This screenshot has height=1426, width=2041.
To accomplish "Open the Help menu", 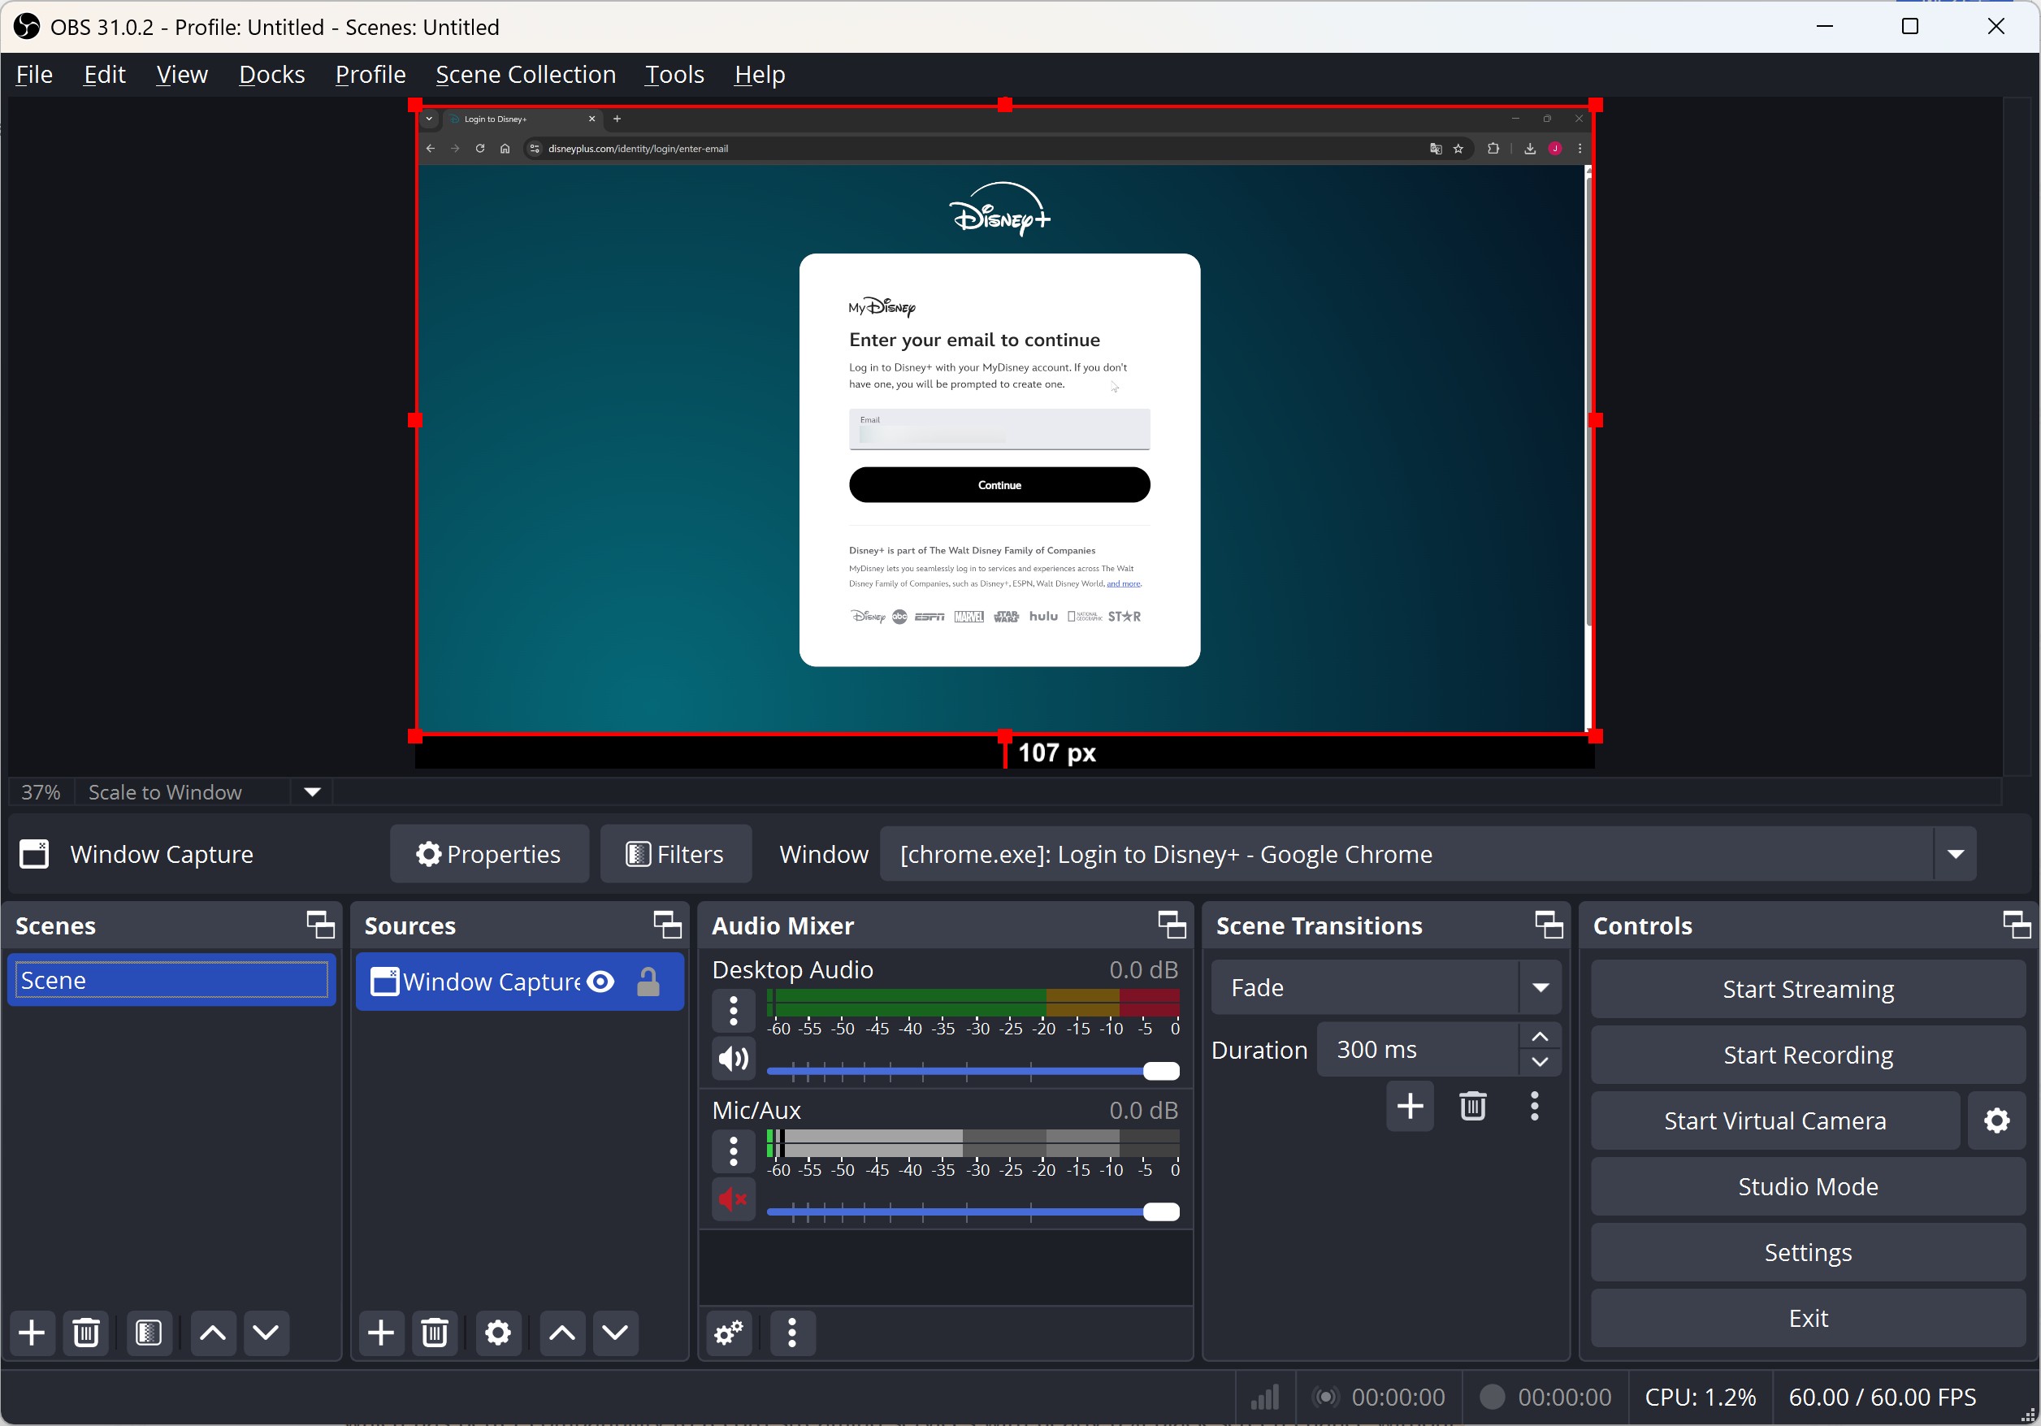I will 759,75.
